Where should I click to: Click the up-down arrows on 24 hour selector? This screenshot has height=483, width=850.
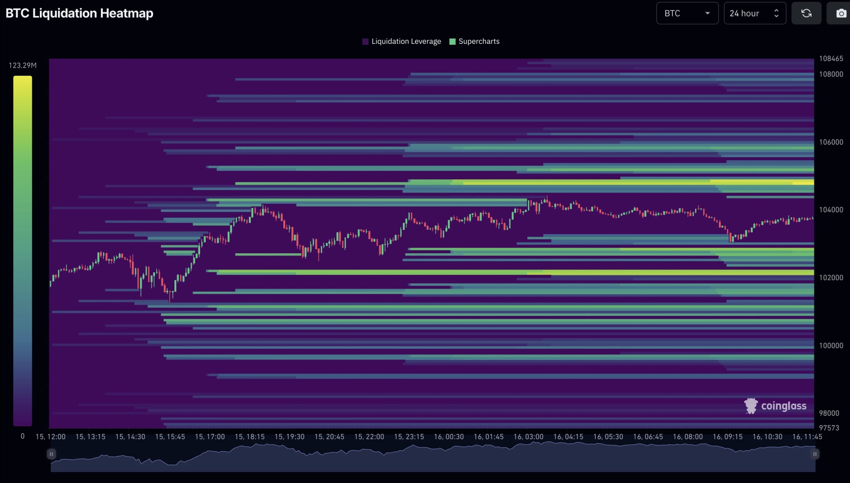click(776, 13)
